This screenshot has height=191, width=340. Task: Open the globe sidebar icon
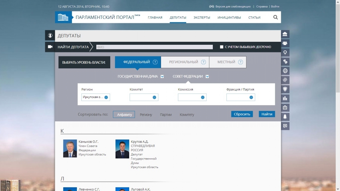click(285, 71)
